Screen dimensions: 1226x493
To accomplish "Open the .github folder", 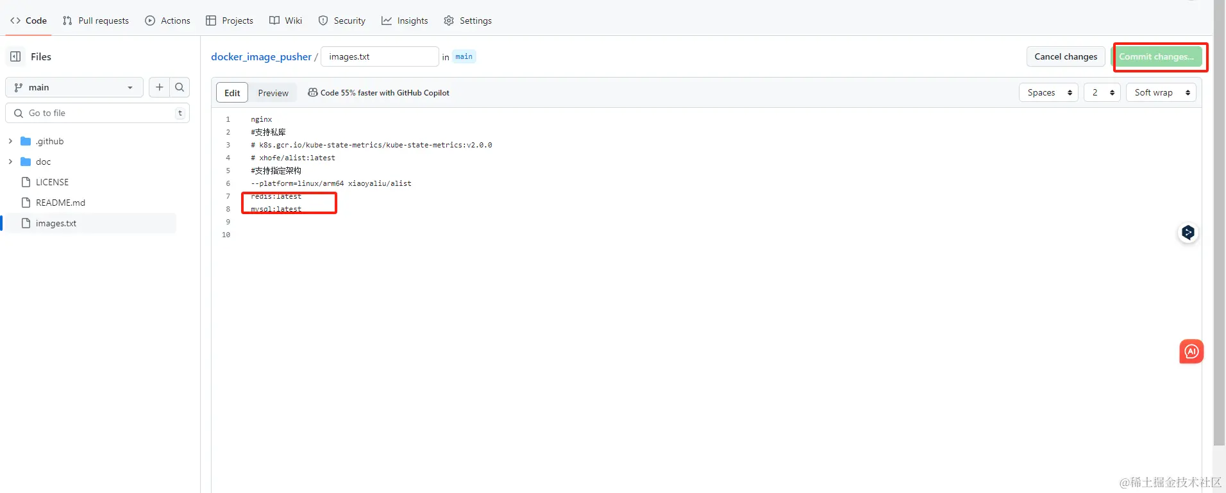I will tap(49, 141).
